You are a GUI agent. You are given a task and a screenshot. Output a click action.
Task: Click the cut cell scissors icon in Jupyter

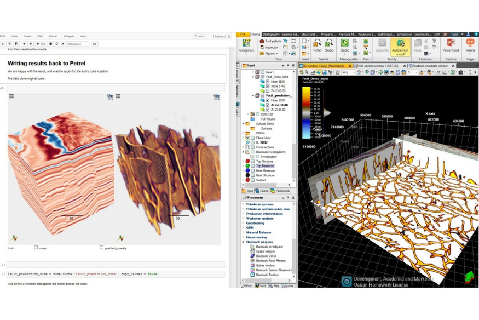3,44
